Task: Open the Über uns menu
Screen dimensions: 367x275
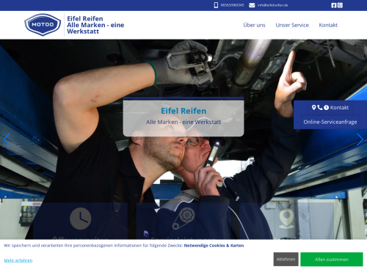Action: point(254,25)
